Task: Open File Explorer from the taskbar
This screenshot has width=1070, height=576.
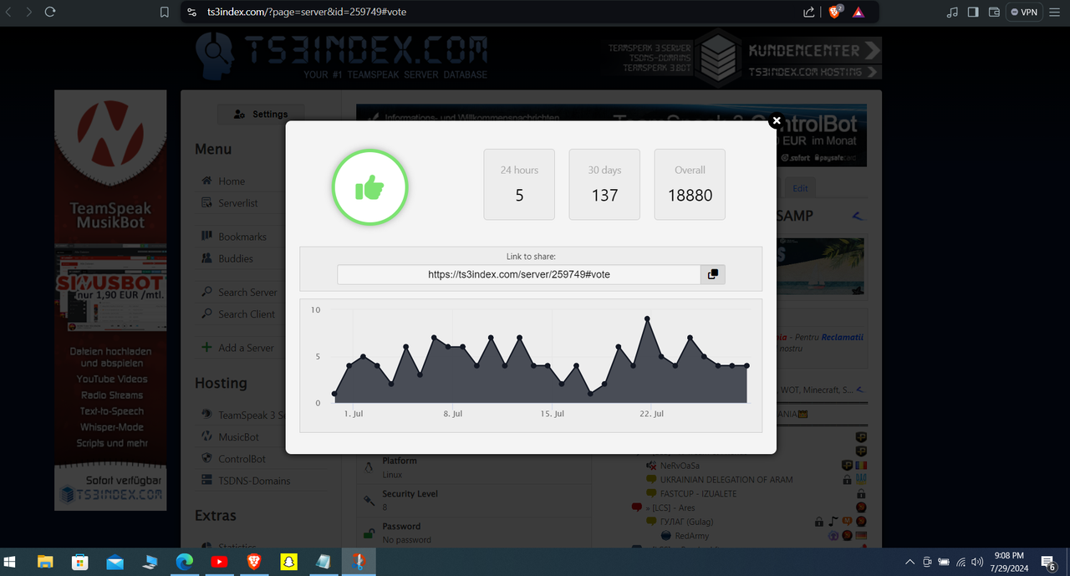Action: [x=45, y=562]
